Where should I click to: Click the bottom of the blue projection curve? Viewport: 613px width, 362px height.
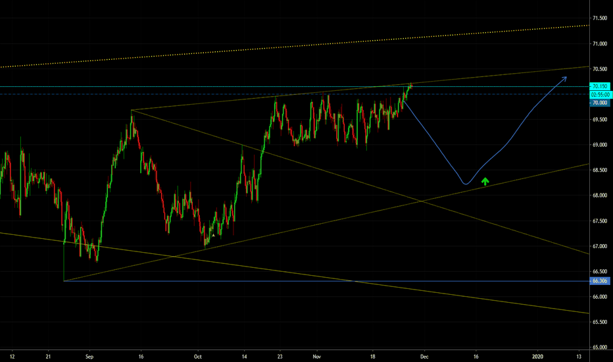(x=465, y=184)
